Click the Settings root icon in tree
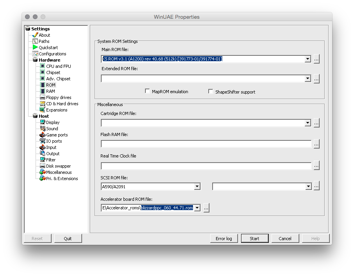The image size is (354, 276). coord(28,28)
